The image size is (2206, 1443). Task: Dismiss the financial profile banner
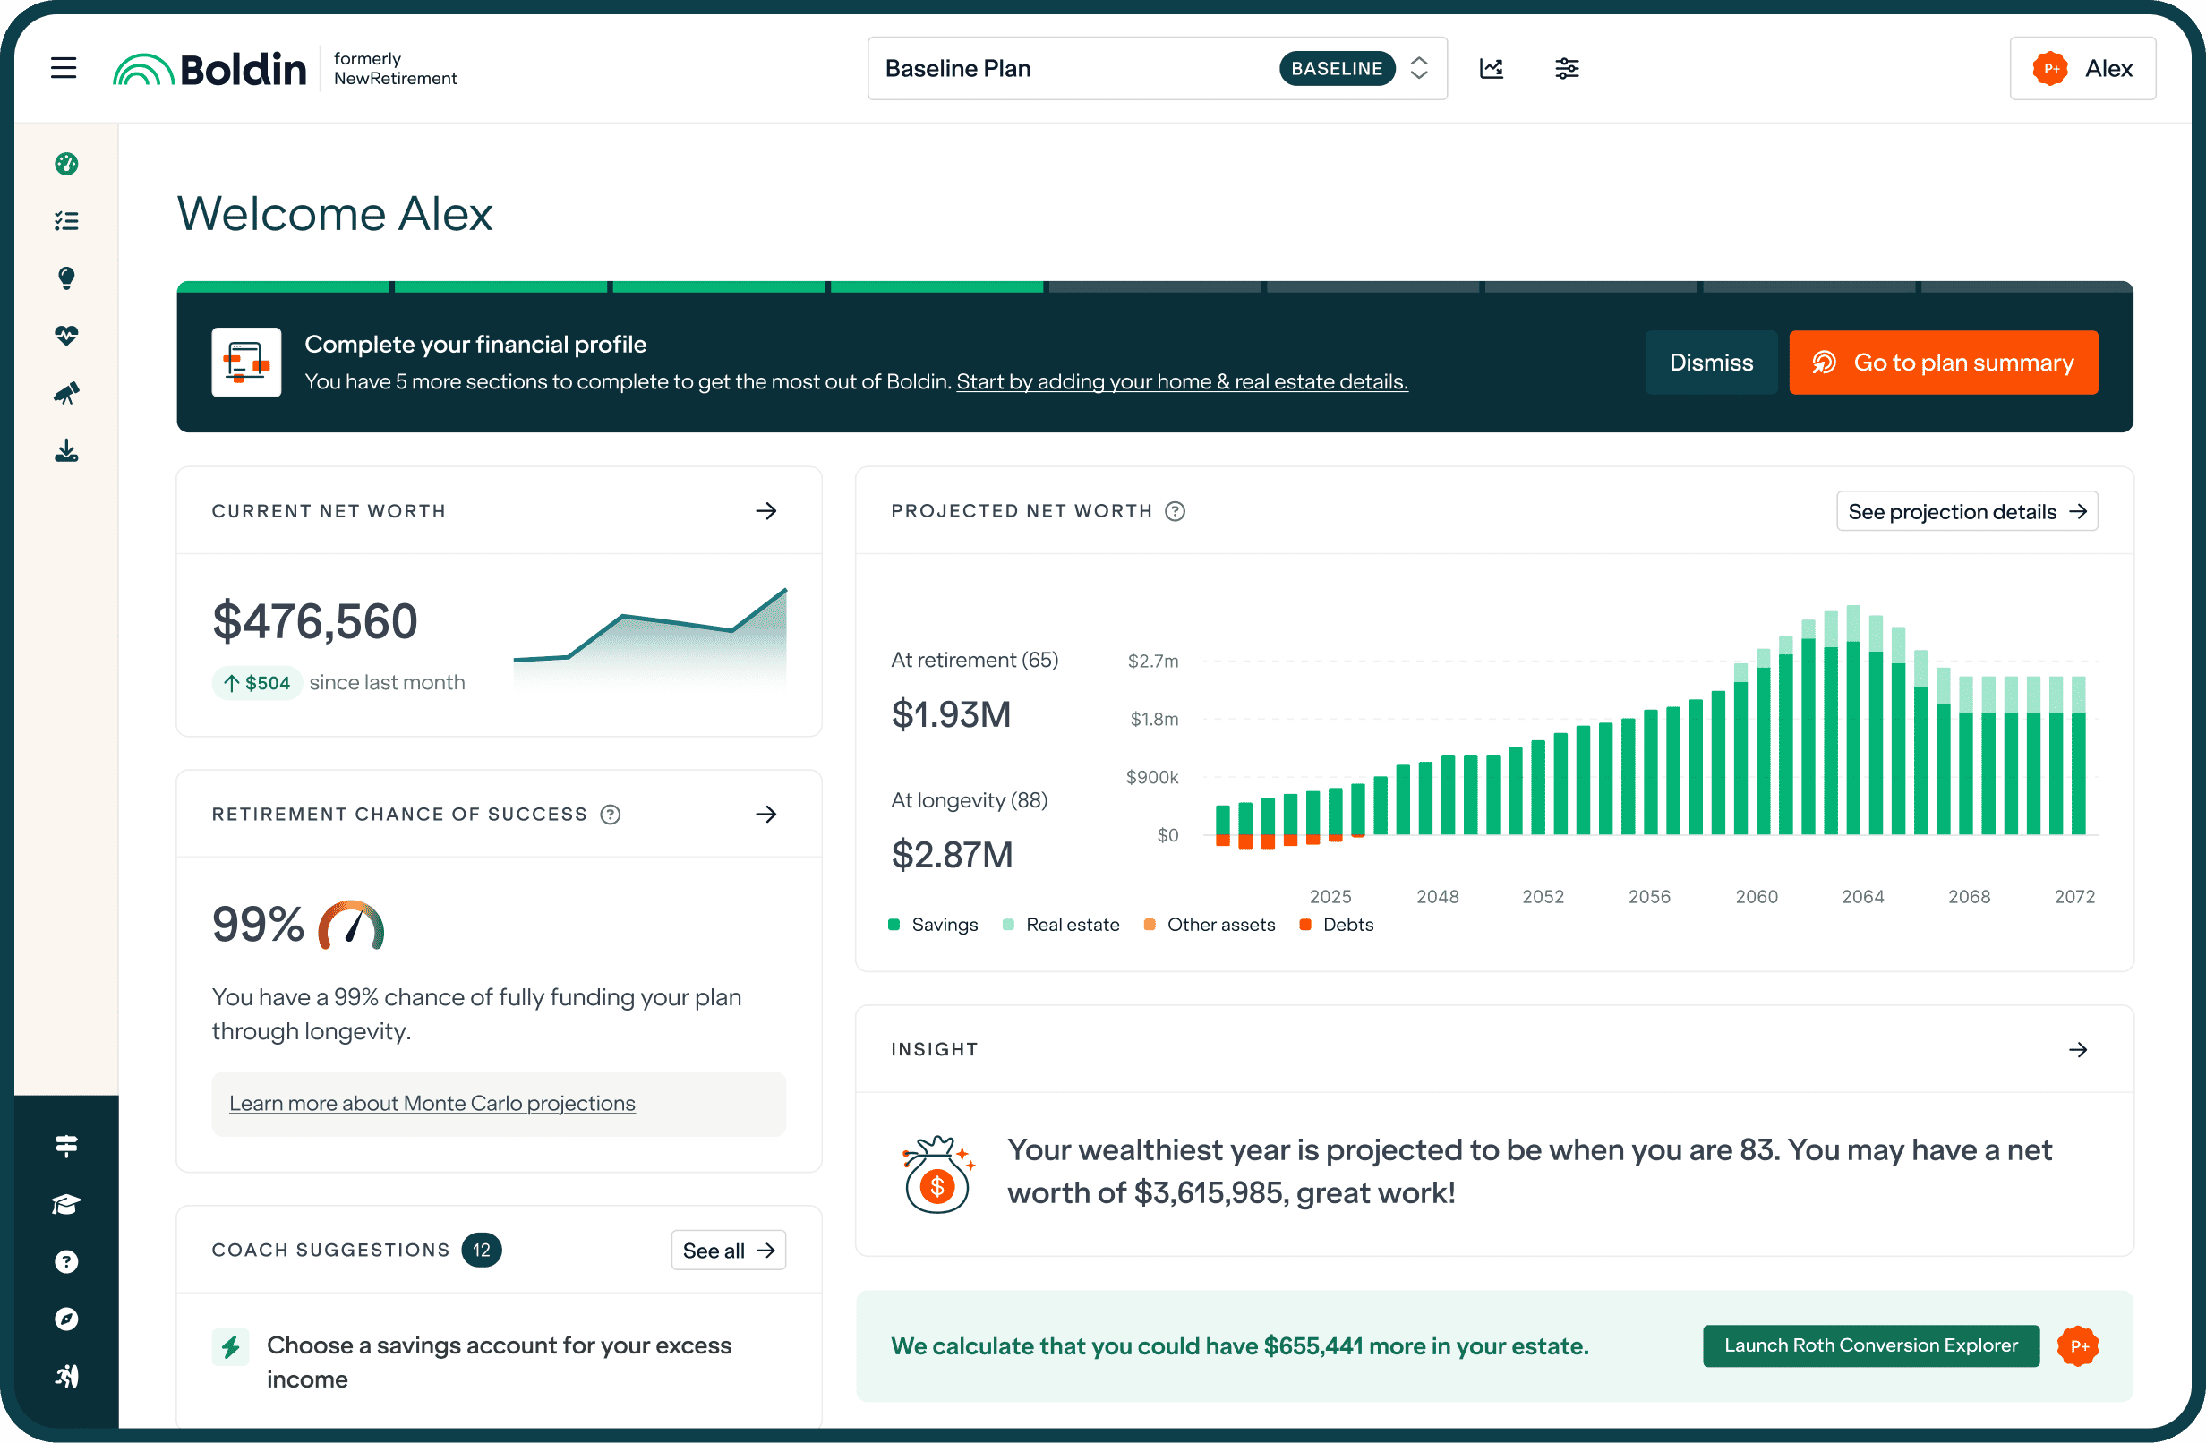click(1710, 363)
